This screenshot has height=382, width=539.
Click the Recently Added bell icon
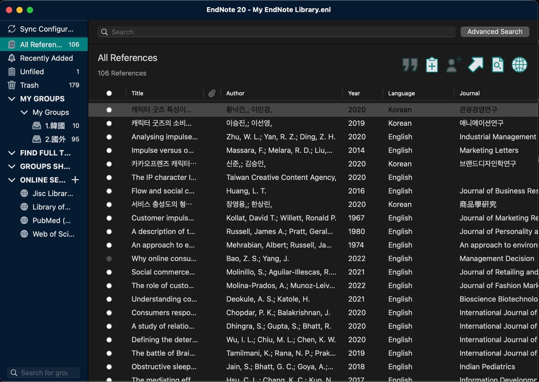[x=12, y=58]
